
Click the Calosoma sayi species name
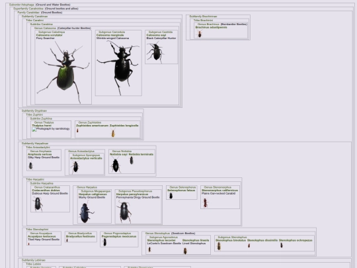pos(156,35)
